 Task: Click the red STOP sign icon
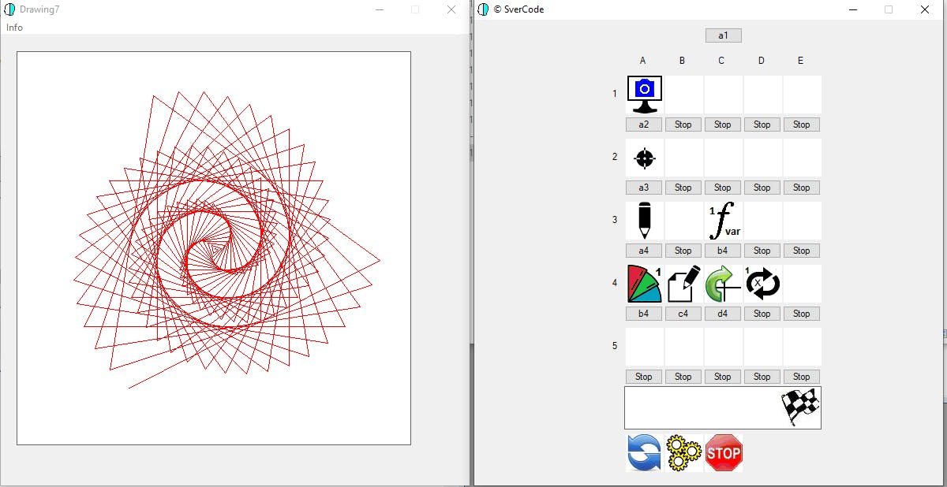[x=724, y=453]
